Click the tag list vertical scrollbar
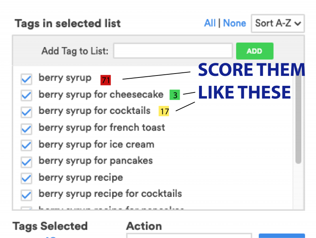 coord(298,119)
